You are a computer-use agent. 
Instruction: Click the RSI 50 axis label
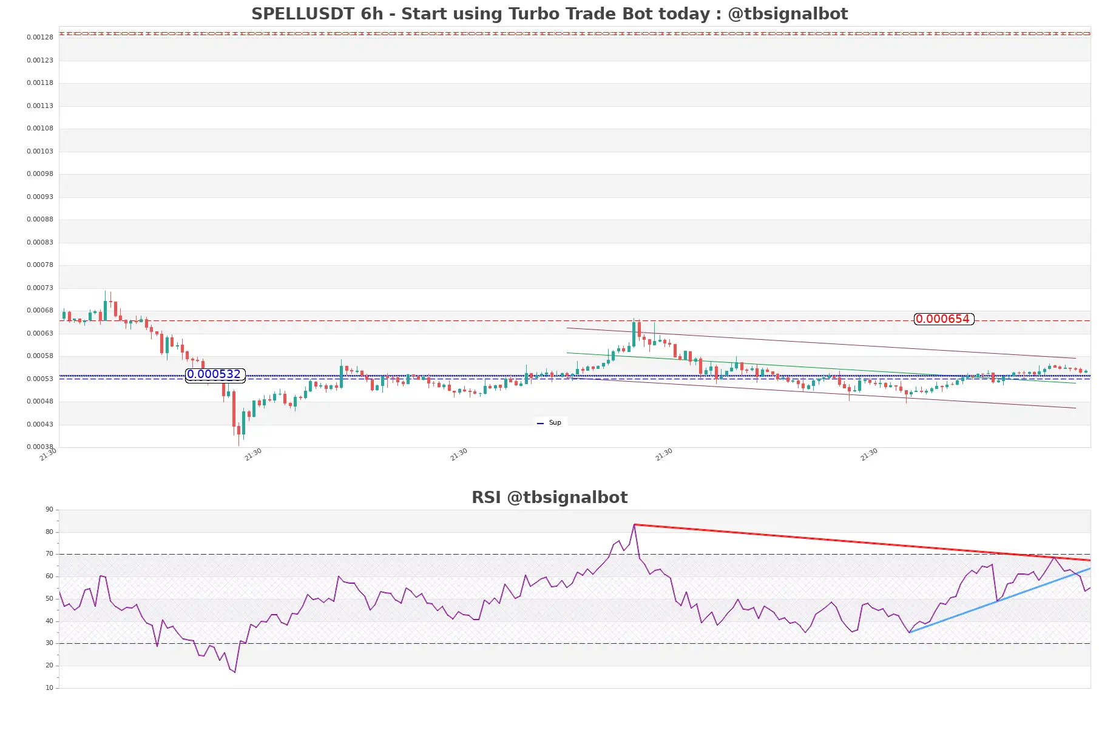pos(50,599)
